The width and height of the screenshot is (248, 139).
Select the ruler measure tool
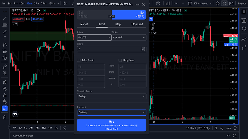pos(5,66)
